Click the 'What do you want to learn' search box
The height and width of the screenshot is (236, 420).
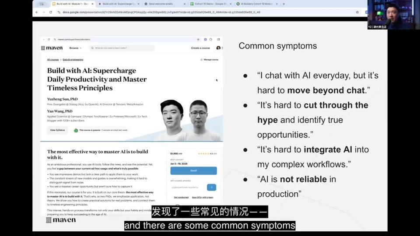coord(122,48)
